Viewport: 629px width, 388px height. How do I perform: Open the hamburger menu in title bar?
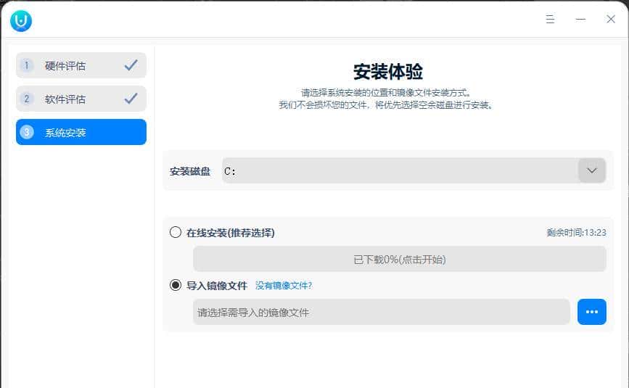(550, 19)
